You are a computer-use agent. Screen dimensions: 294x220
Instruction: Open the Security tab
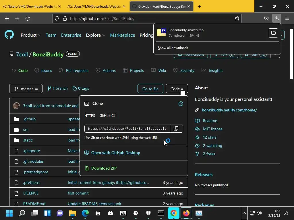(x=184, y=70)
